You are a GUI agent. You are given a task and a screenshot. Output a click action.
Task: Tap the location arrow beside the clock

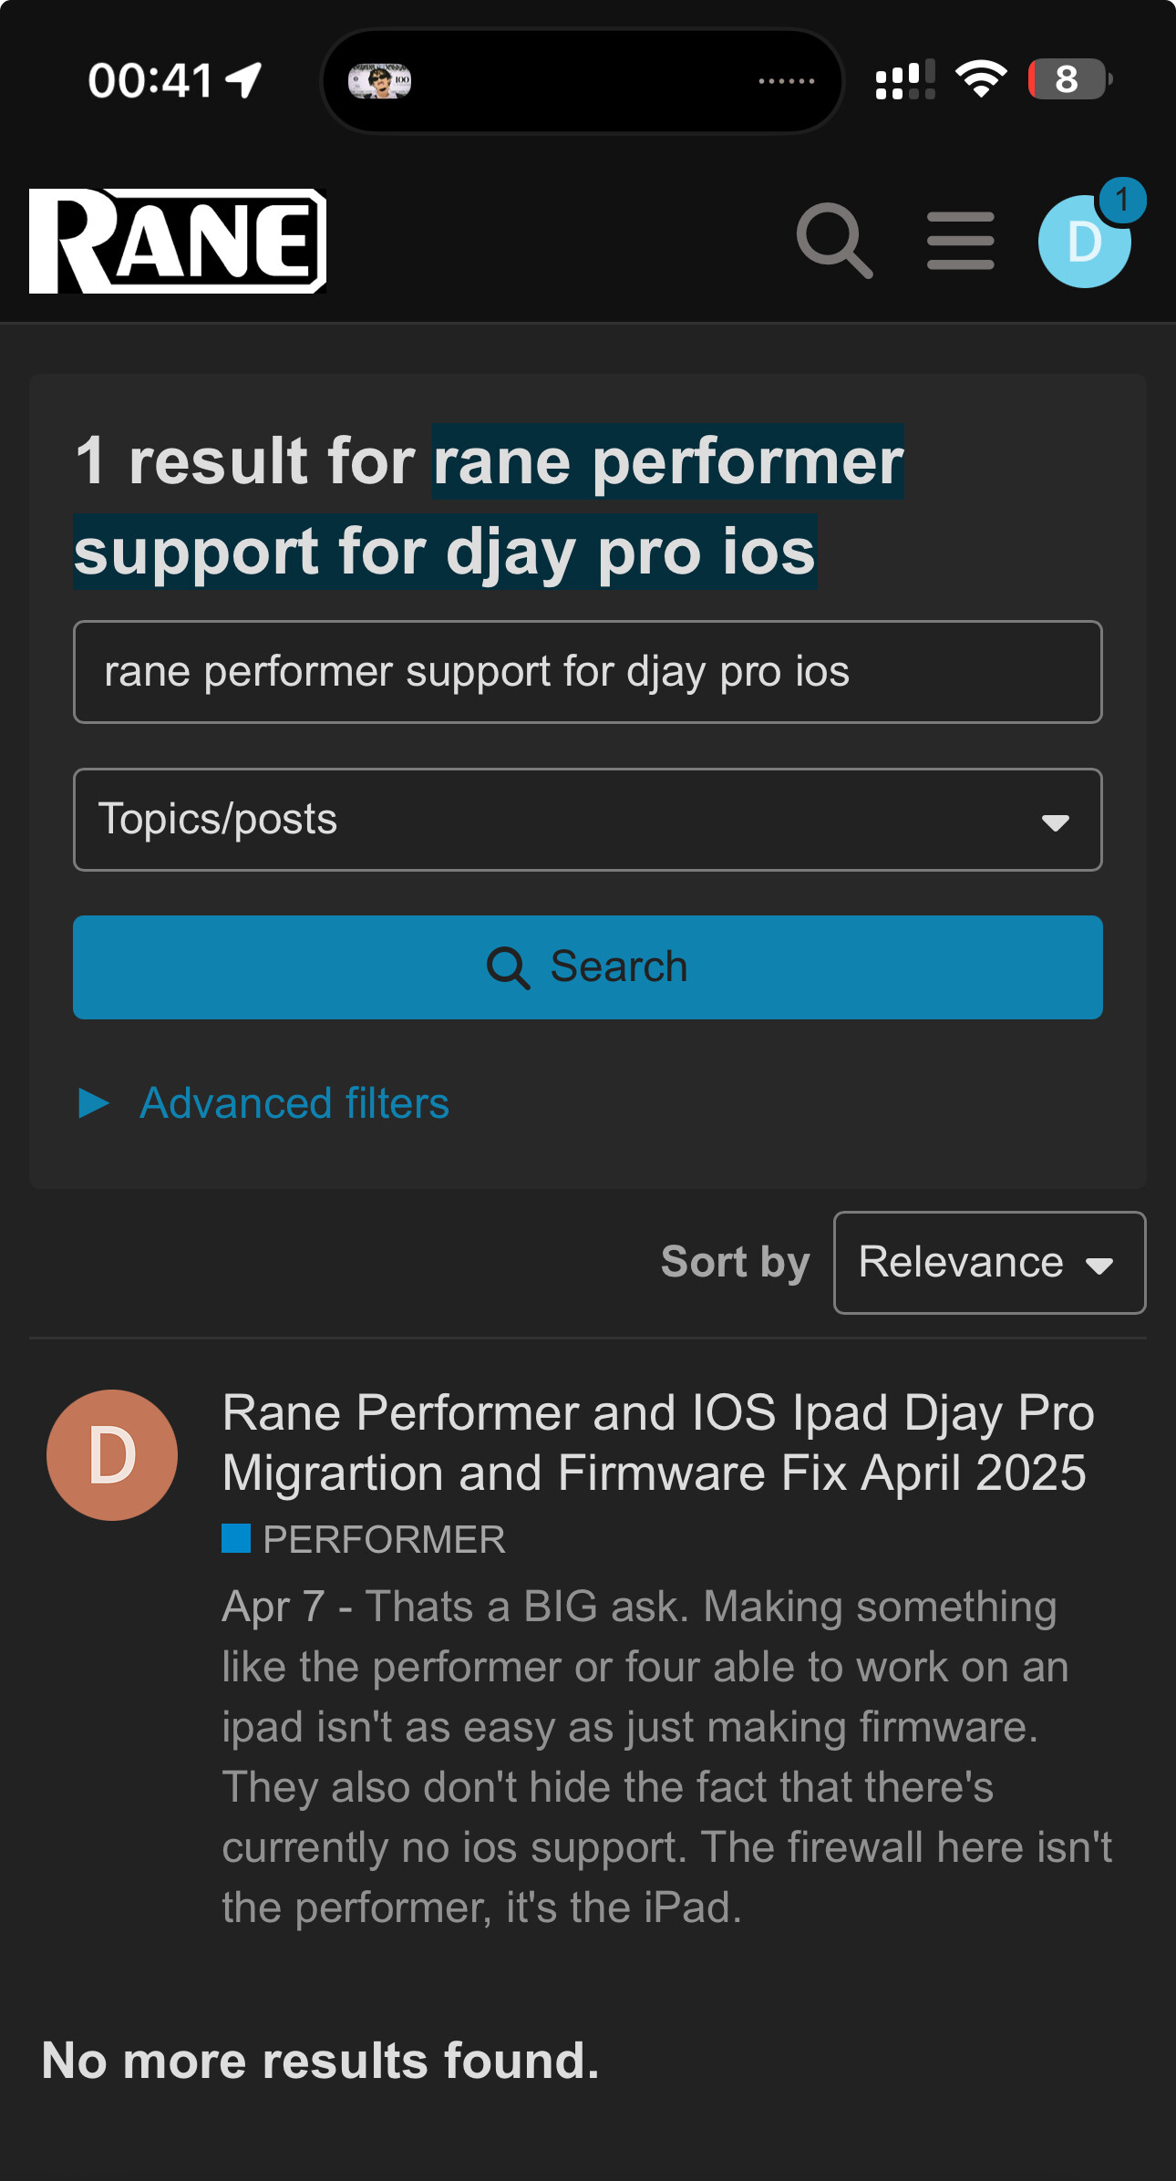click(x=244, y=80)
